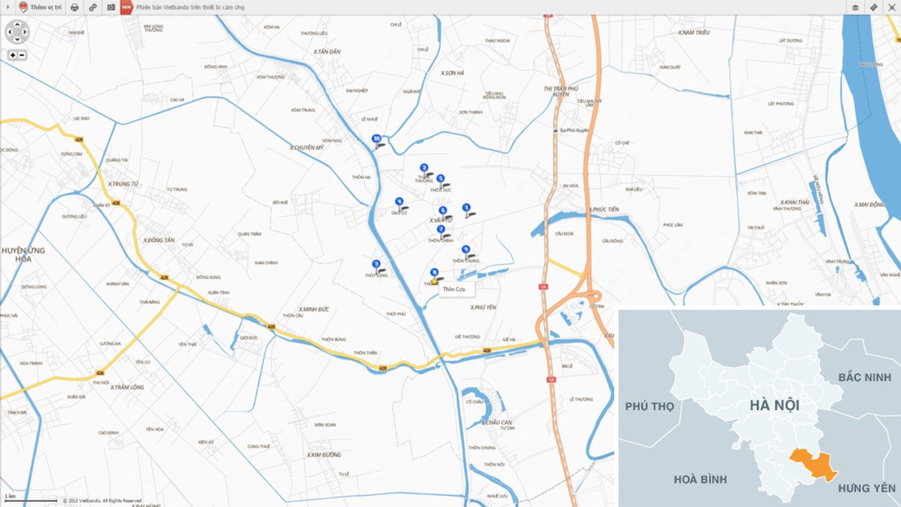The width and height of the screenshot is (901, 507).
Task: Pan map up with navigation arrow
Action: click(x=17, y=25)
